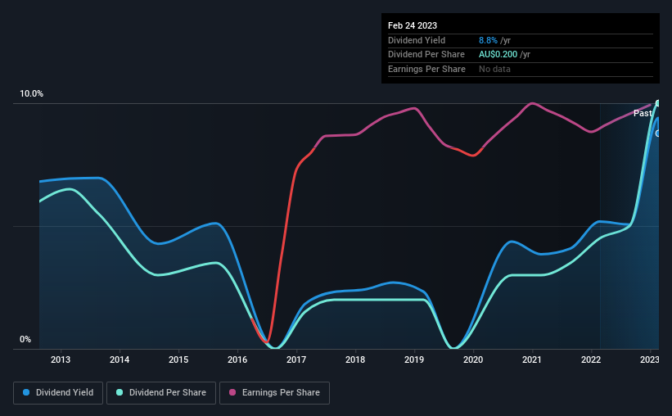Click the Dividend Per Share tooltip row label
The width and height of the screenshot is (672, 416).
(426, 55)
